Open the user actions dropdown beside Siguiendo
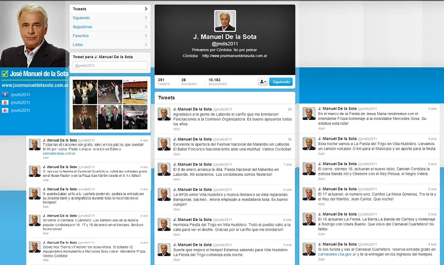 coord(263,82)
